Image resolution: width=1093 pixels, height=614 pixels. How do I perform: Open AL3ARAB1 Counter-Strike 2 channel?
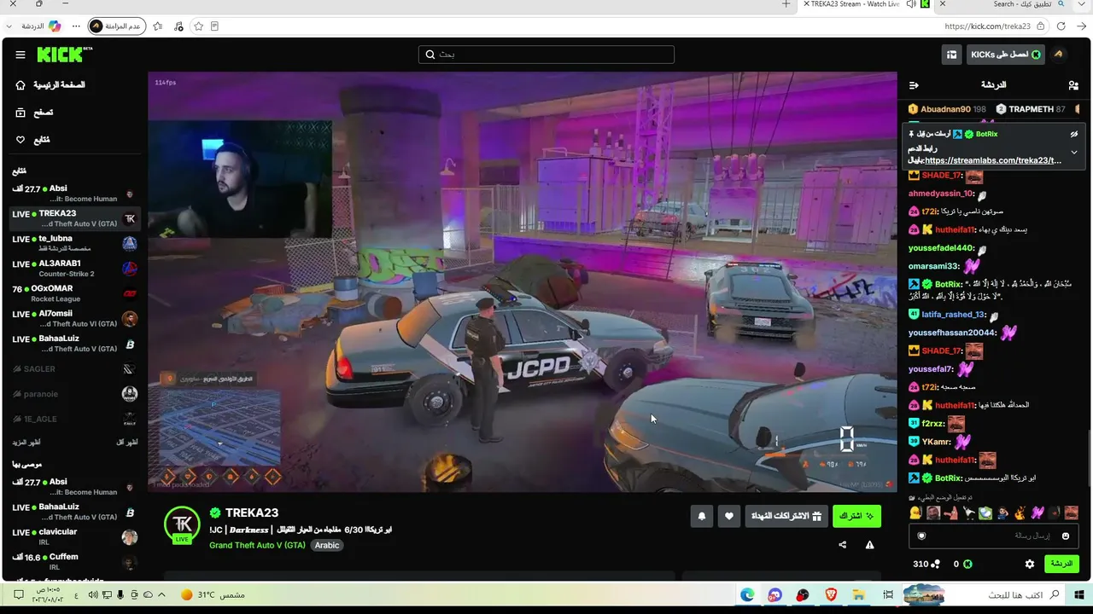coord(74,268)
